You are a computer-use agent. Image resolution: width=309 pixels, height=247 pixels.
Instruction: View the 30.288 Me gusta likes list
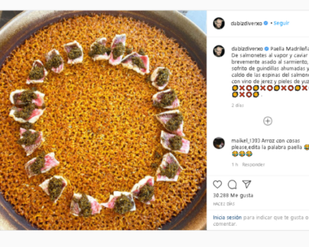(x=233, y=196)
